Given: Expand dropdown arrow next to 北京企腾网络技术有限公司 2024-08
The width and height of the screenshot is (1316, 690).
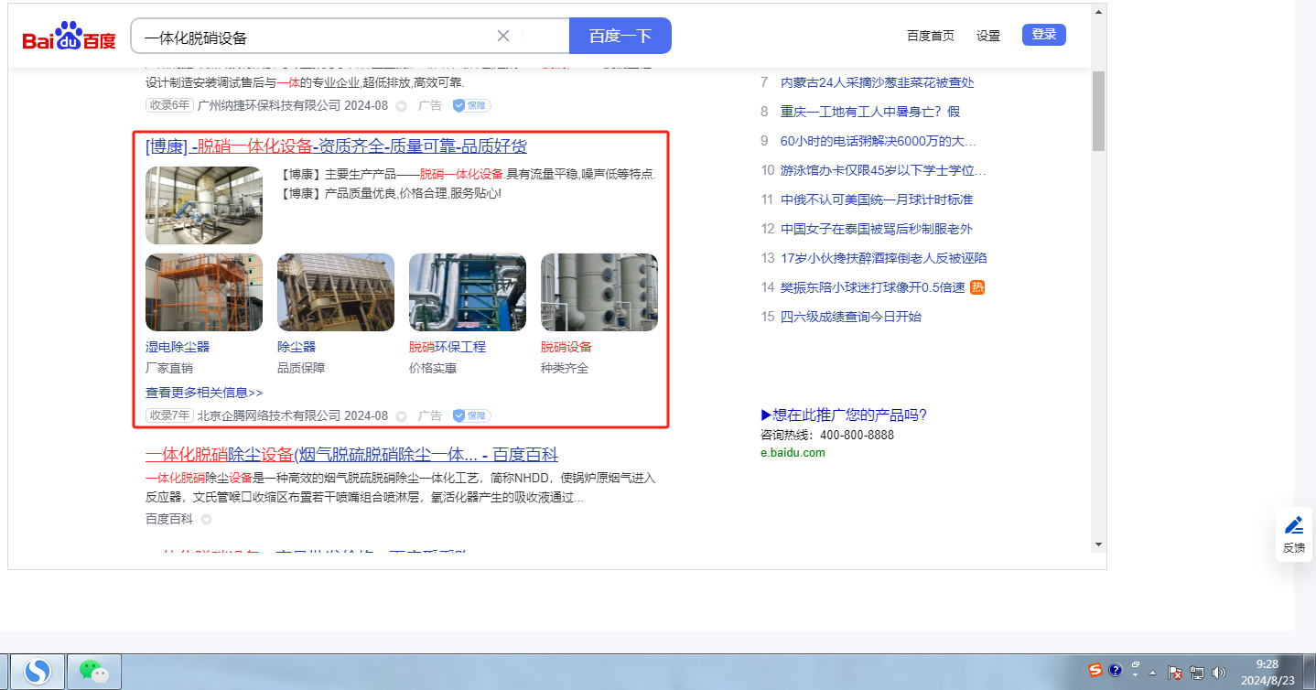Looking at the screenshot, I should coord(401,415).
